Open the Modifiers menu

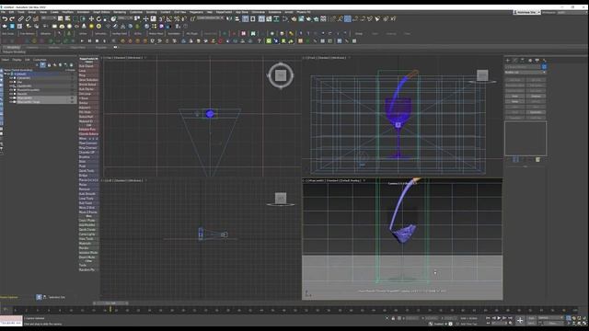click(67, 12)
